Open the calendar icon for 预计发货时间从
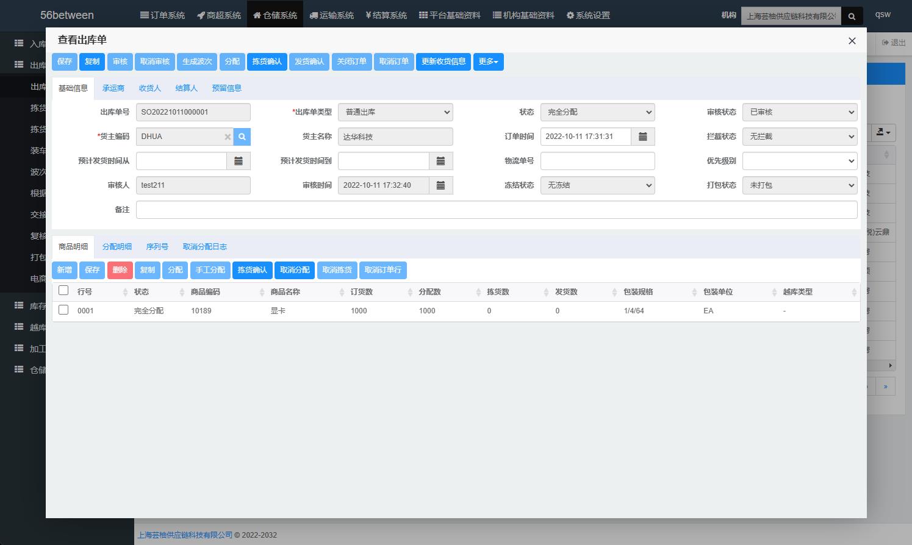This screenshot has height=545, width=912. coord(239,161)
